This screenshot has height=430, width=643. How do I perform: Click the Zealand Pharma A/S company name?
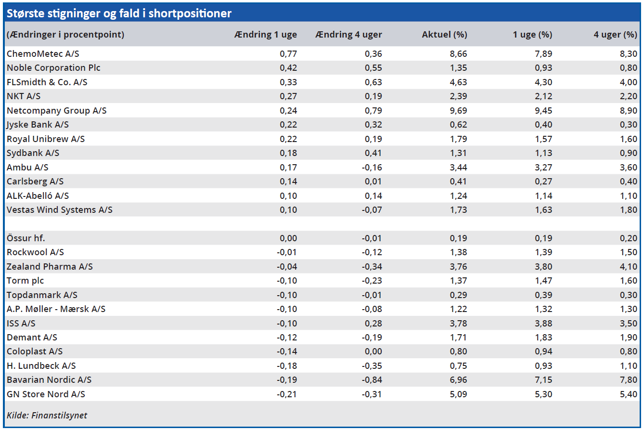(50, 267)
